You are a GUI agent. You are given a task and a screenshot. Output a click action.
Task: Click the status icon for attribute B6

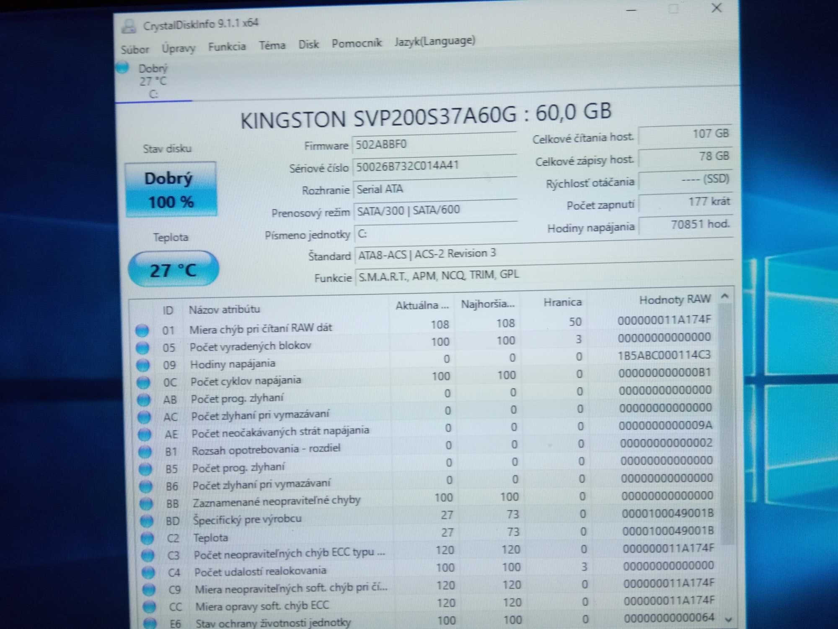146,486
